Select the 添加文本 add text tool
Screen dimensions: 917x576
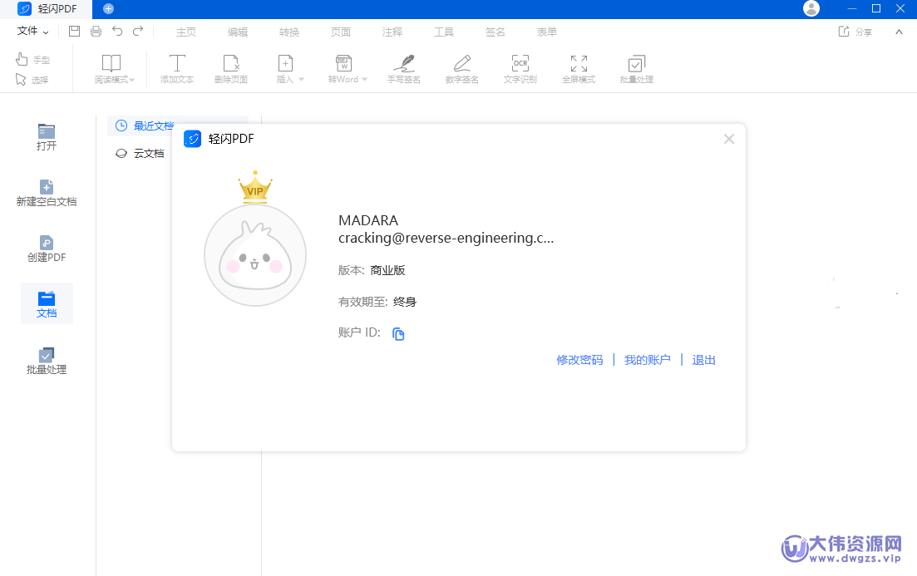point(176,68)
